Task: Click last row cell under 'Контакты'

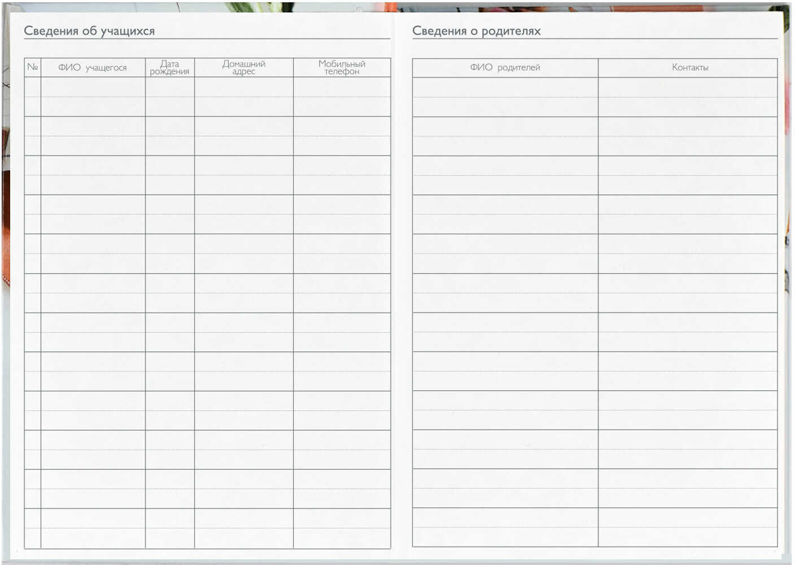Action: coord(688,527)
